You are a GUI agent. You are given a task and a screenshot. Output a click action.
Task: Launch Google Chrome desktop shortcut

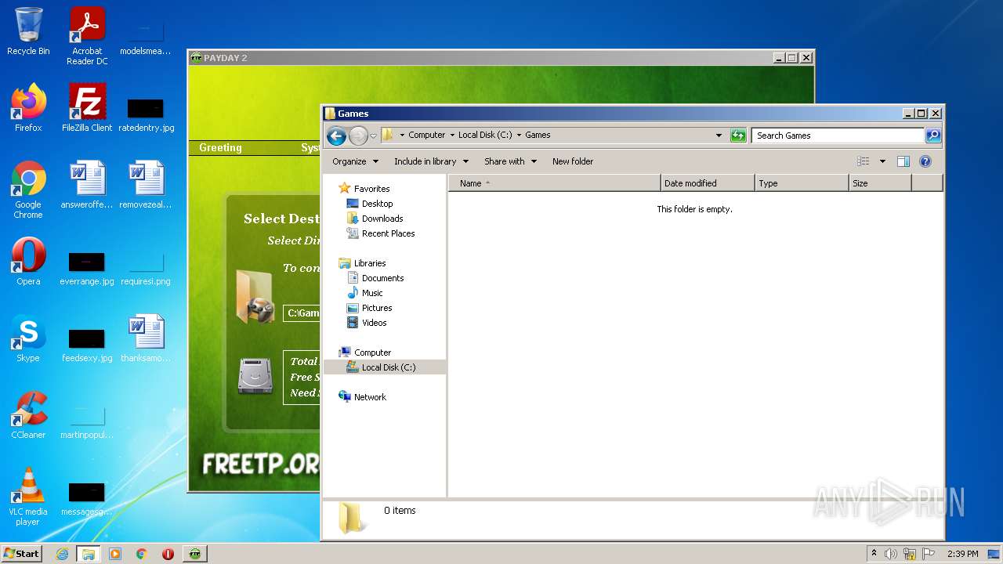28,190
